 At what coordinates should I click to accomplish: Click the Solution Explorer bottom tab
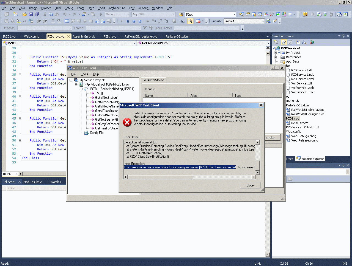tap(310, 159)
